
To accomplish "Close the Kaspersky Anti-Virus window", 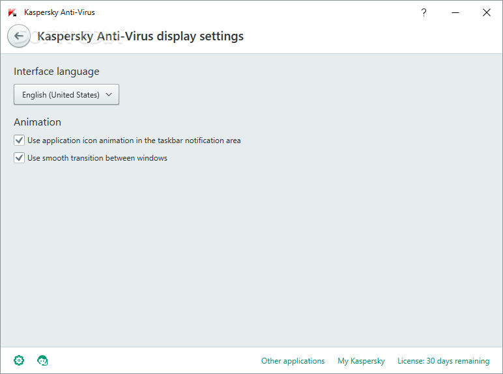I will click(486, 12).
